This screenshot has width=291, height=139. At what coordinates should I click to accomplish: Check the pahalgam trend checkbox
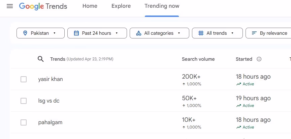[24, 122]
